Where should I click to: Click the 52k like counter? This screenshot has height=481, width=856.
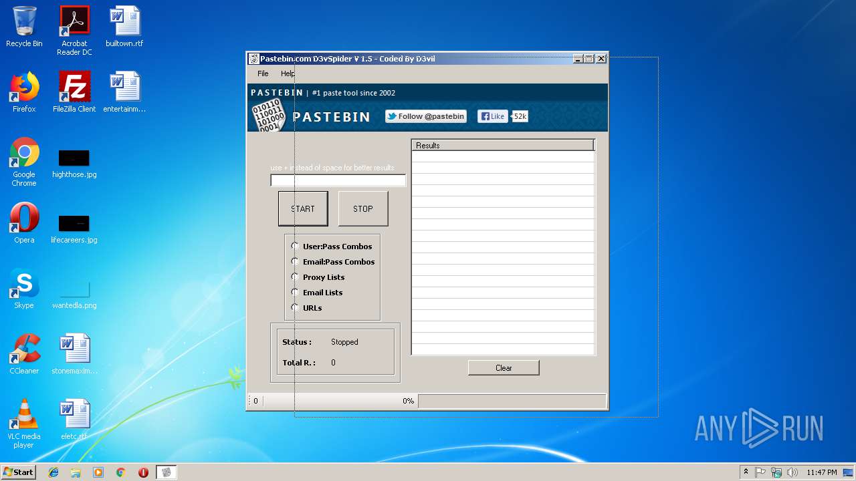(x=520, y=116)
